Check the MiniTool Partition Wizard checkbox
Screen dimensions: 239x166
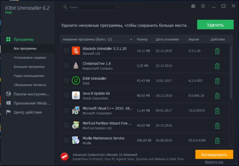pyautogui.click(x=66, y=125)
